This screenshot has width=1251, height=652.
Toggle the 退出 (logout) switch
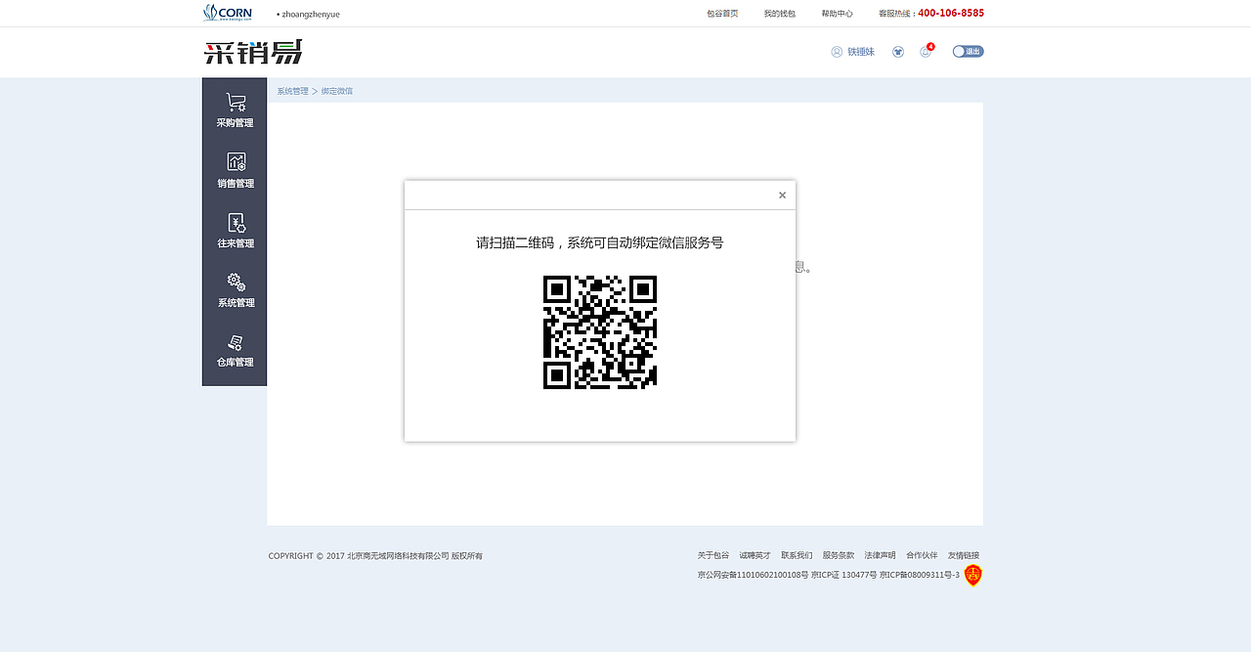pyautogui.click(x=968, y=51)
